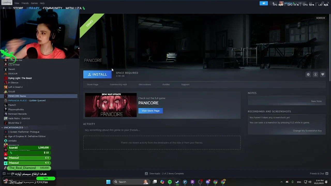Open the Help menu

coord(42,3)
